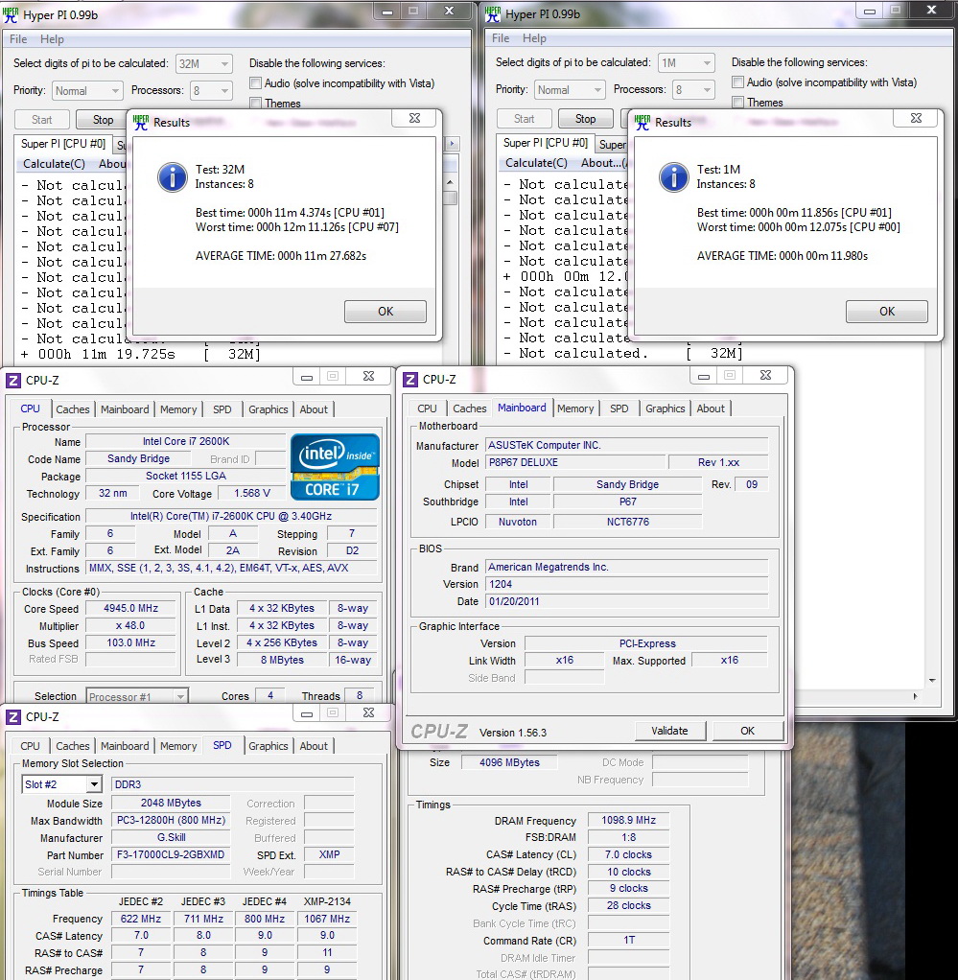Image resolution: width=958 pixels, height=980 pixels.
Task: Close the 1M Results dialog
Action: click(916, 118)
